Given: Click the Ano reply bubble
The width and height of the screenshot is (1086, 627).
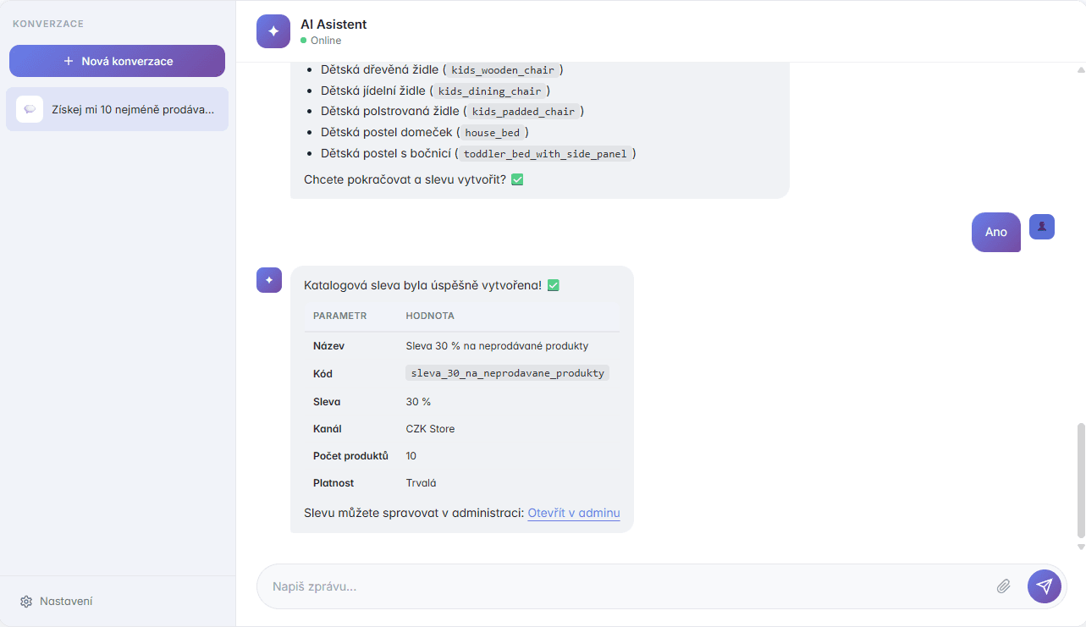Looking at the screenshot, I should point(995,232).
